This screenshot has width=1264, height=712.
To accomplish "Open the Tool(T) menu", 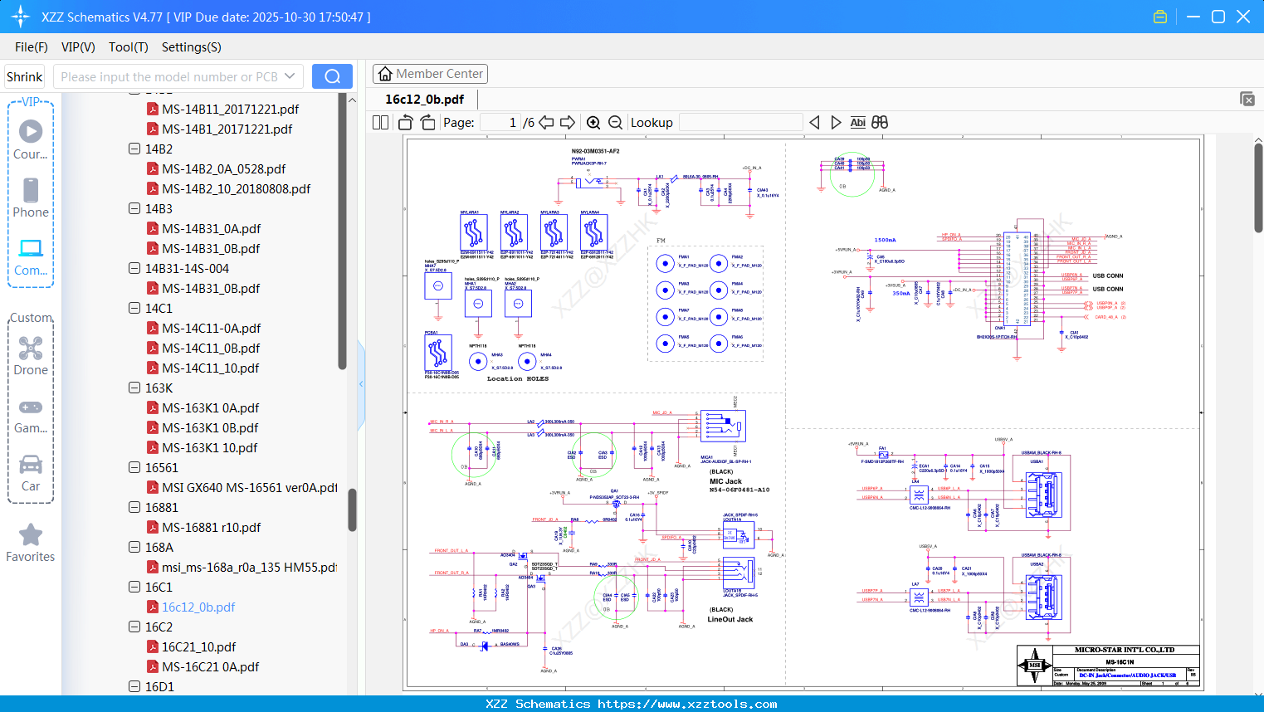I will coord(128,47).
